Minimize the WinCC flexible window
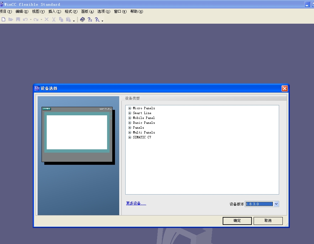Screen dimensions: 314x244 coord(307,5)
